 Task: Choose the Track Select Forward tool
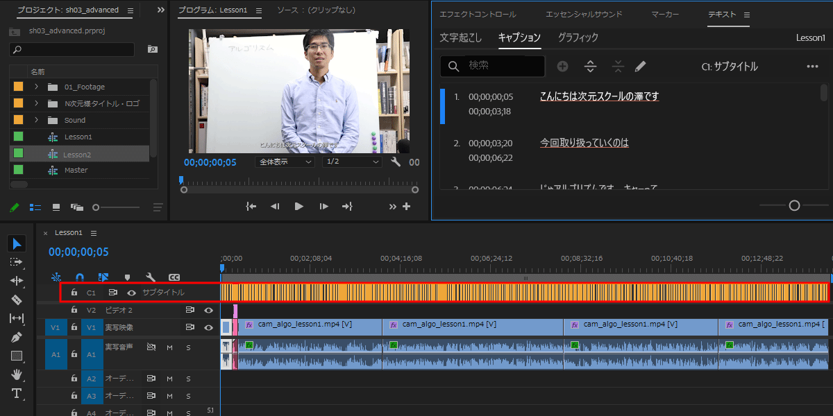pos(17,262)
